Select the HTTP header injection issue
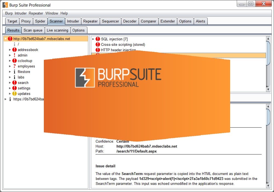The height and width of the screenshot is (192, 274). pos(118,50)
